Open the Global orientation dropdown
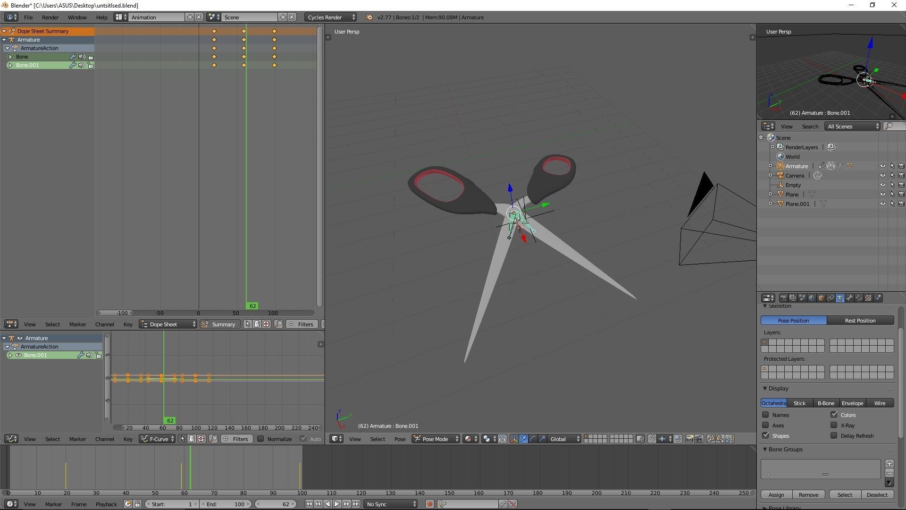This screenshot has height=510, width=906. (565, 439)
